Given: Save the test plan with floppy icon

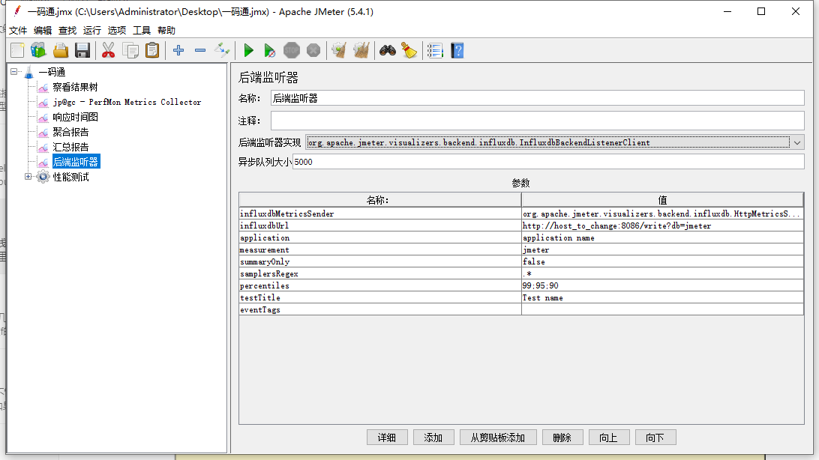Looking at the screenshot, I should [82, 51].
